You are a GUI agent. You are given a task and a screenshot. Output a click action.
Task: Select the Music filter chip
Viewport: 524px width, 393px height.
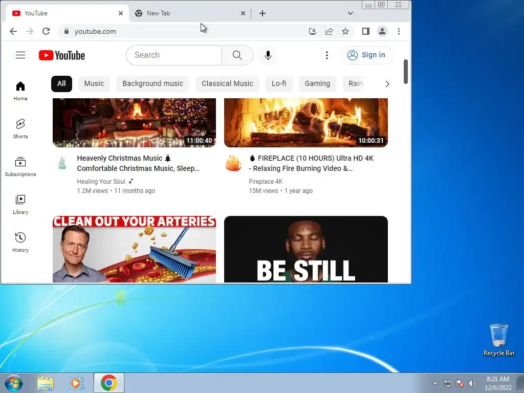[94, 83]
